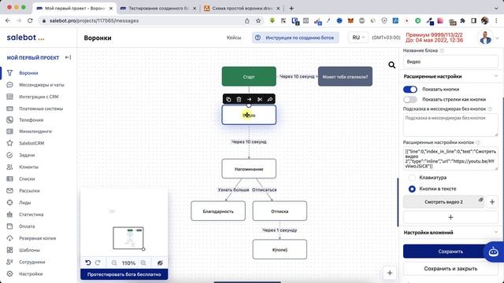Open RU language dropdown
Viewport: 504px width, 283px height.
(358, 38)
